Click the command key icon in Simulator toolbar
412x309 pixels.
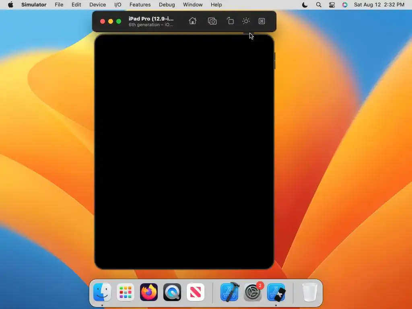coord(262,21)
